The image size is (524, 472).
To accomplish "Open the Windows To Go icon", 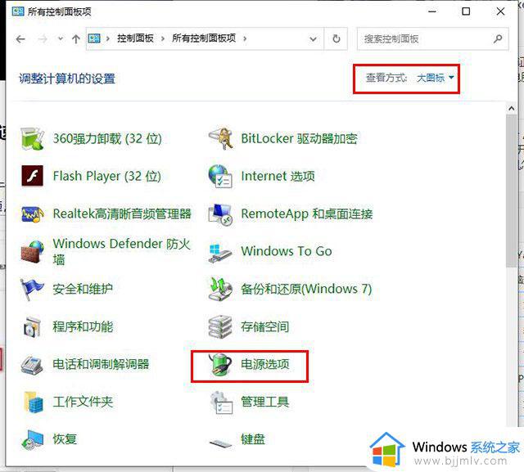I will pyautogui.click(x=220, y=253).
